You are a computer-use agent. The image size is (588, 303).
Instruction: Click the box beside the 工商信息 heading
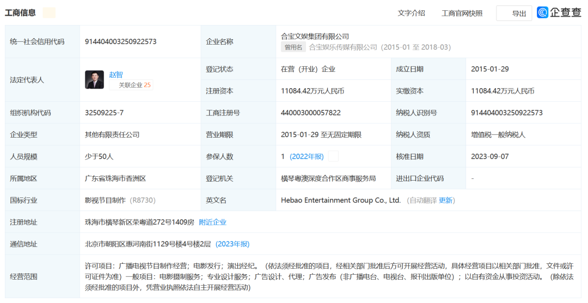(49, 13)
